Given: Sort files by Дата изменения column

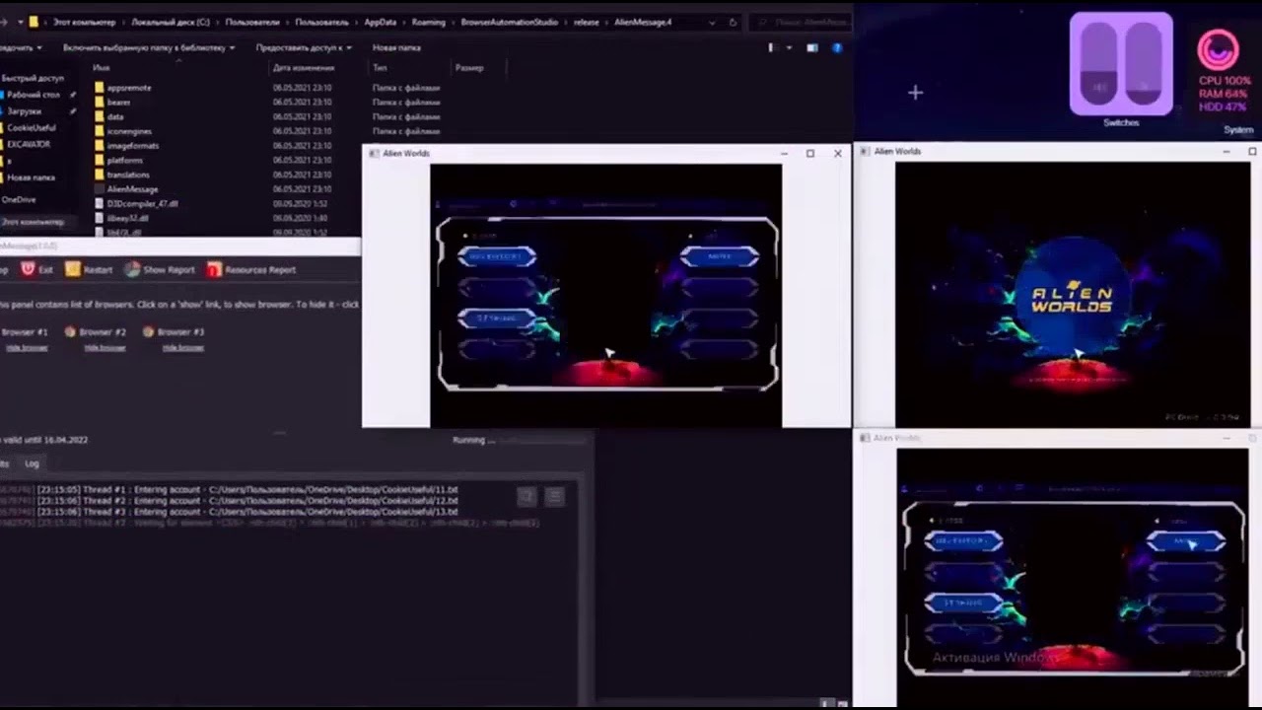Looking at the screenshot, I should tap(304, 68).
